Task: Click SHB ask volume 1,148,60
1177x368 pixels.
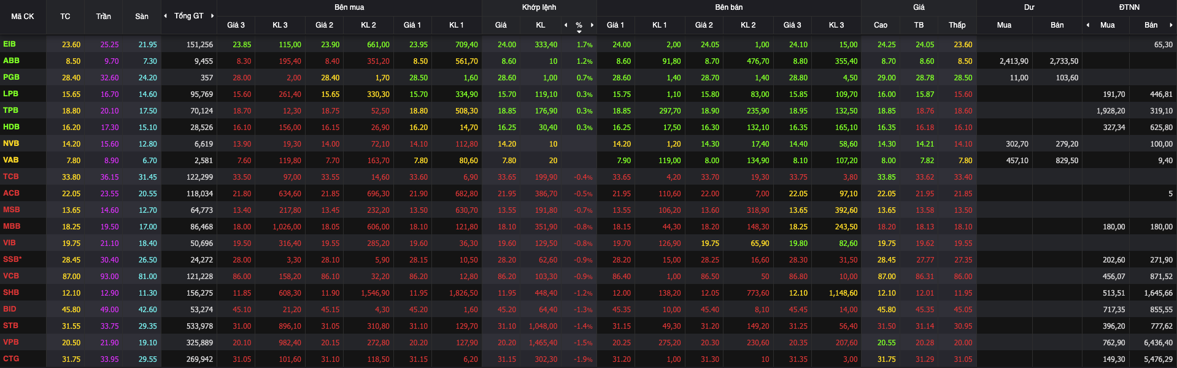Action: pyautogui.click(x=843, y=293)
